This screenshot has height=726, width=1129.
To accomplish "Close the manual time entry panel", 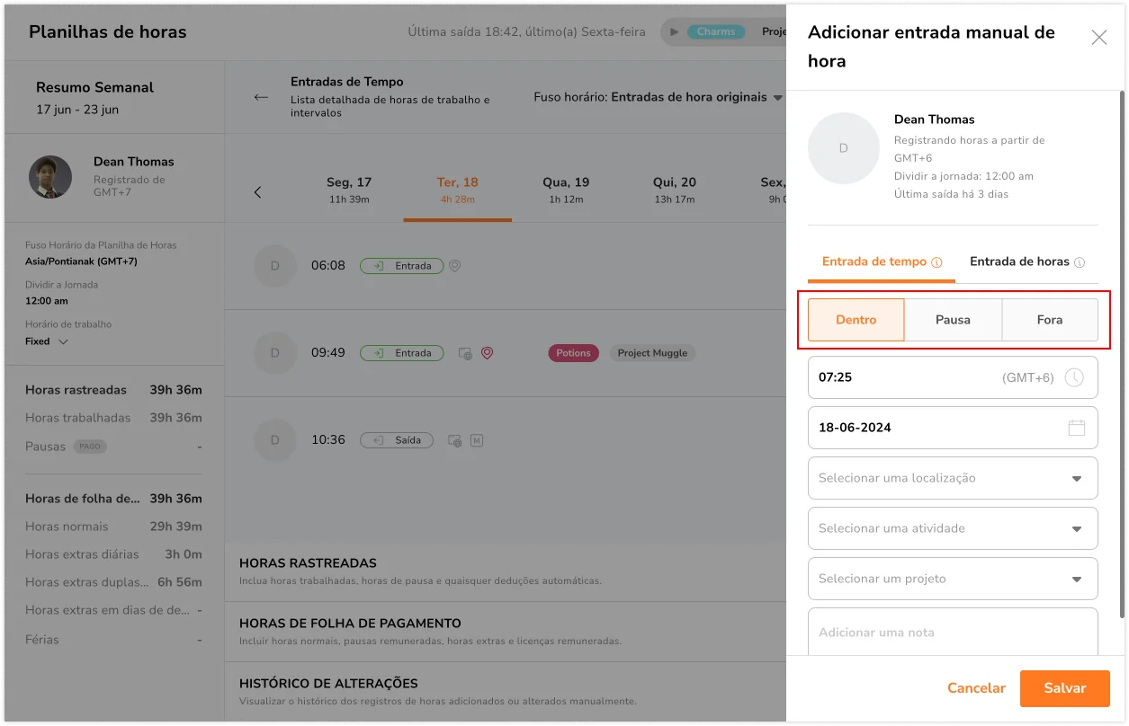I will tap(1098, 38).
